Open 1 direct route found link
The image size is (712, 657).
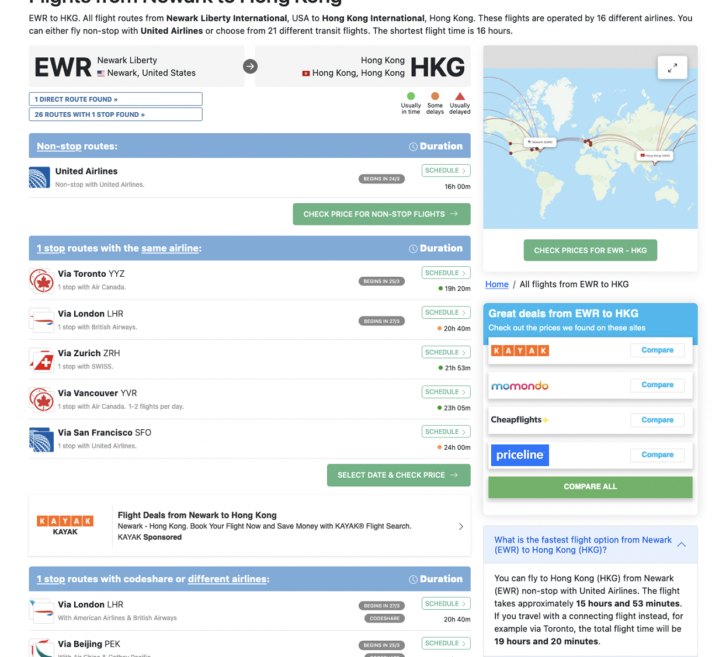pos(116,99)
